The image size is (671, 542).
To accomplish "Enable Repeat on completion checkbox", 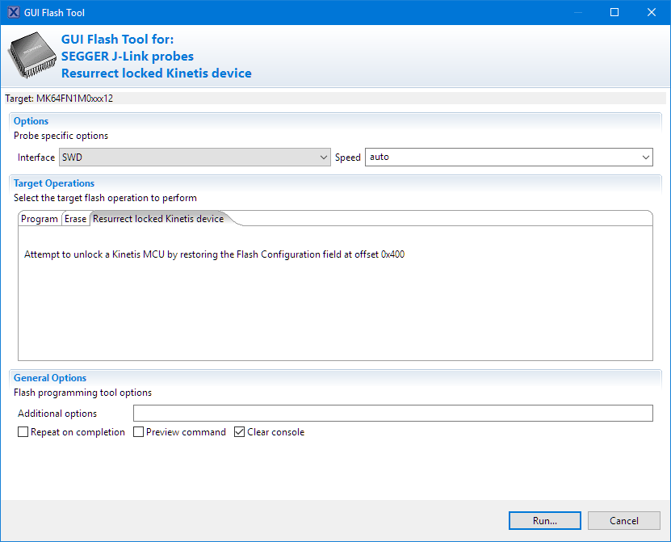I will [23, 432].
